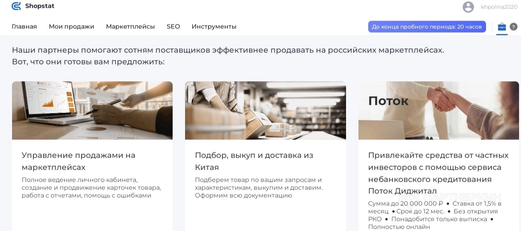Click the Подберем товар по вашим запросам description
The image size is (521, 231).
click(259, 188)
